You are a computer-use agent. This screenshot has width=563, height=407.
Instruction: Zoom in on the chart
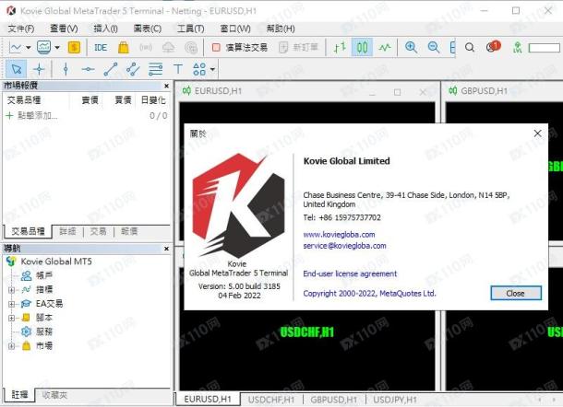point(411,47)
